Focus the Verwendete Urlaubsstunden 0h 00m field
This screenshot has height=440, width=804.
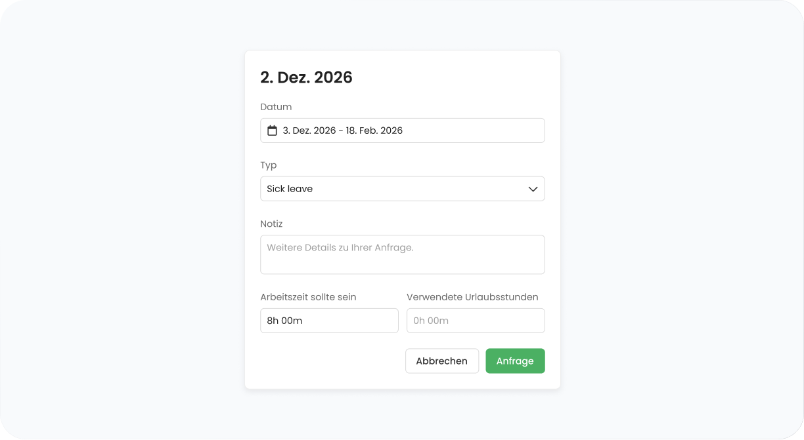(476, 321)
